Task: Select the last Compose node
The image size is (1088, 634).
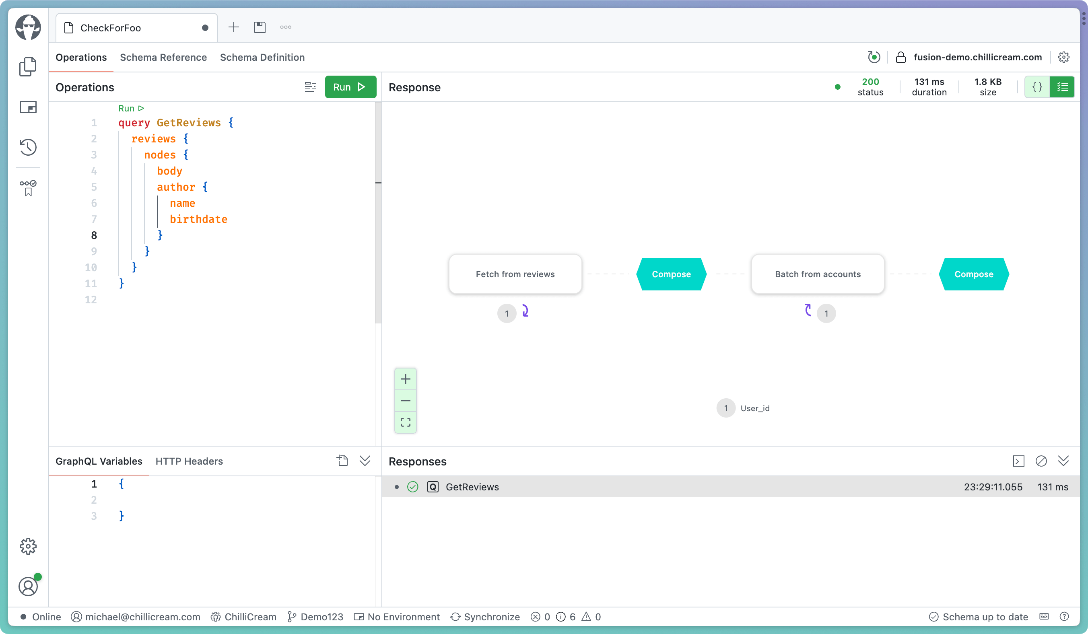Action: click(x=974, y=274)
